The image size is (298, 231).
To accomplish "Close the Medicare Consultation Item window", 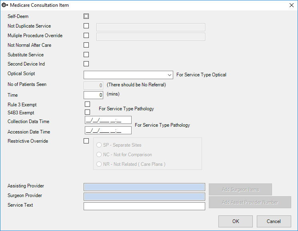I will point(292,5).
